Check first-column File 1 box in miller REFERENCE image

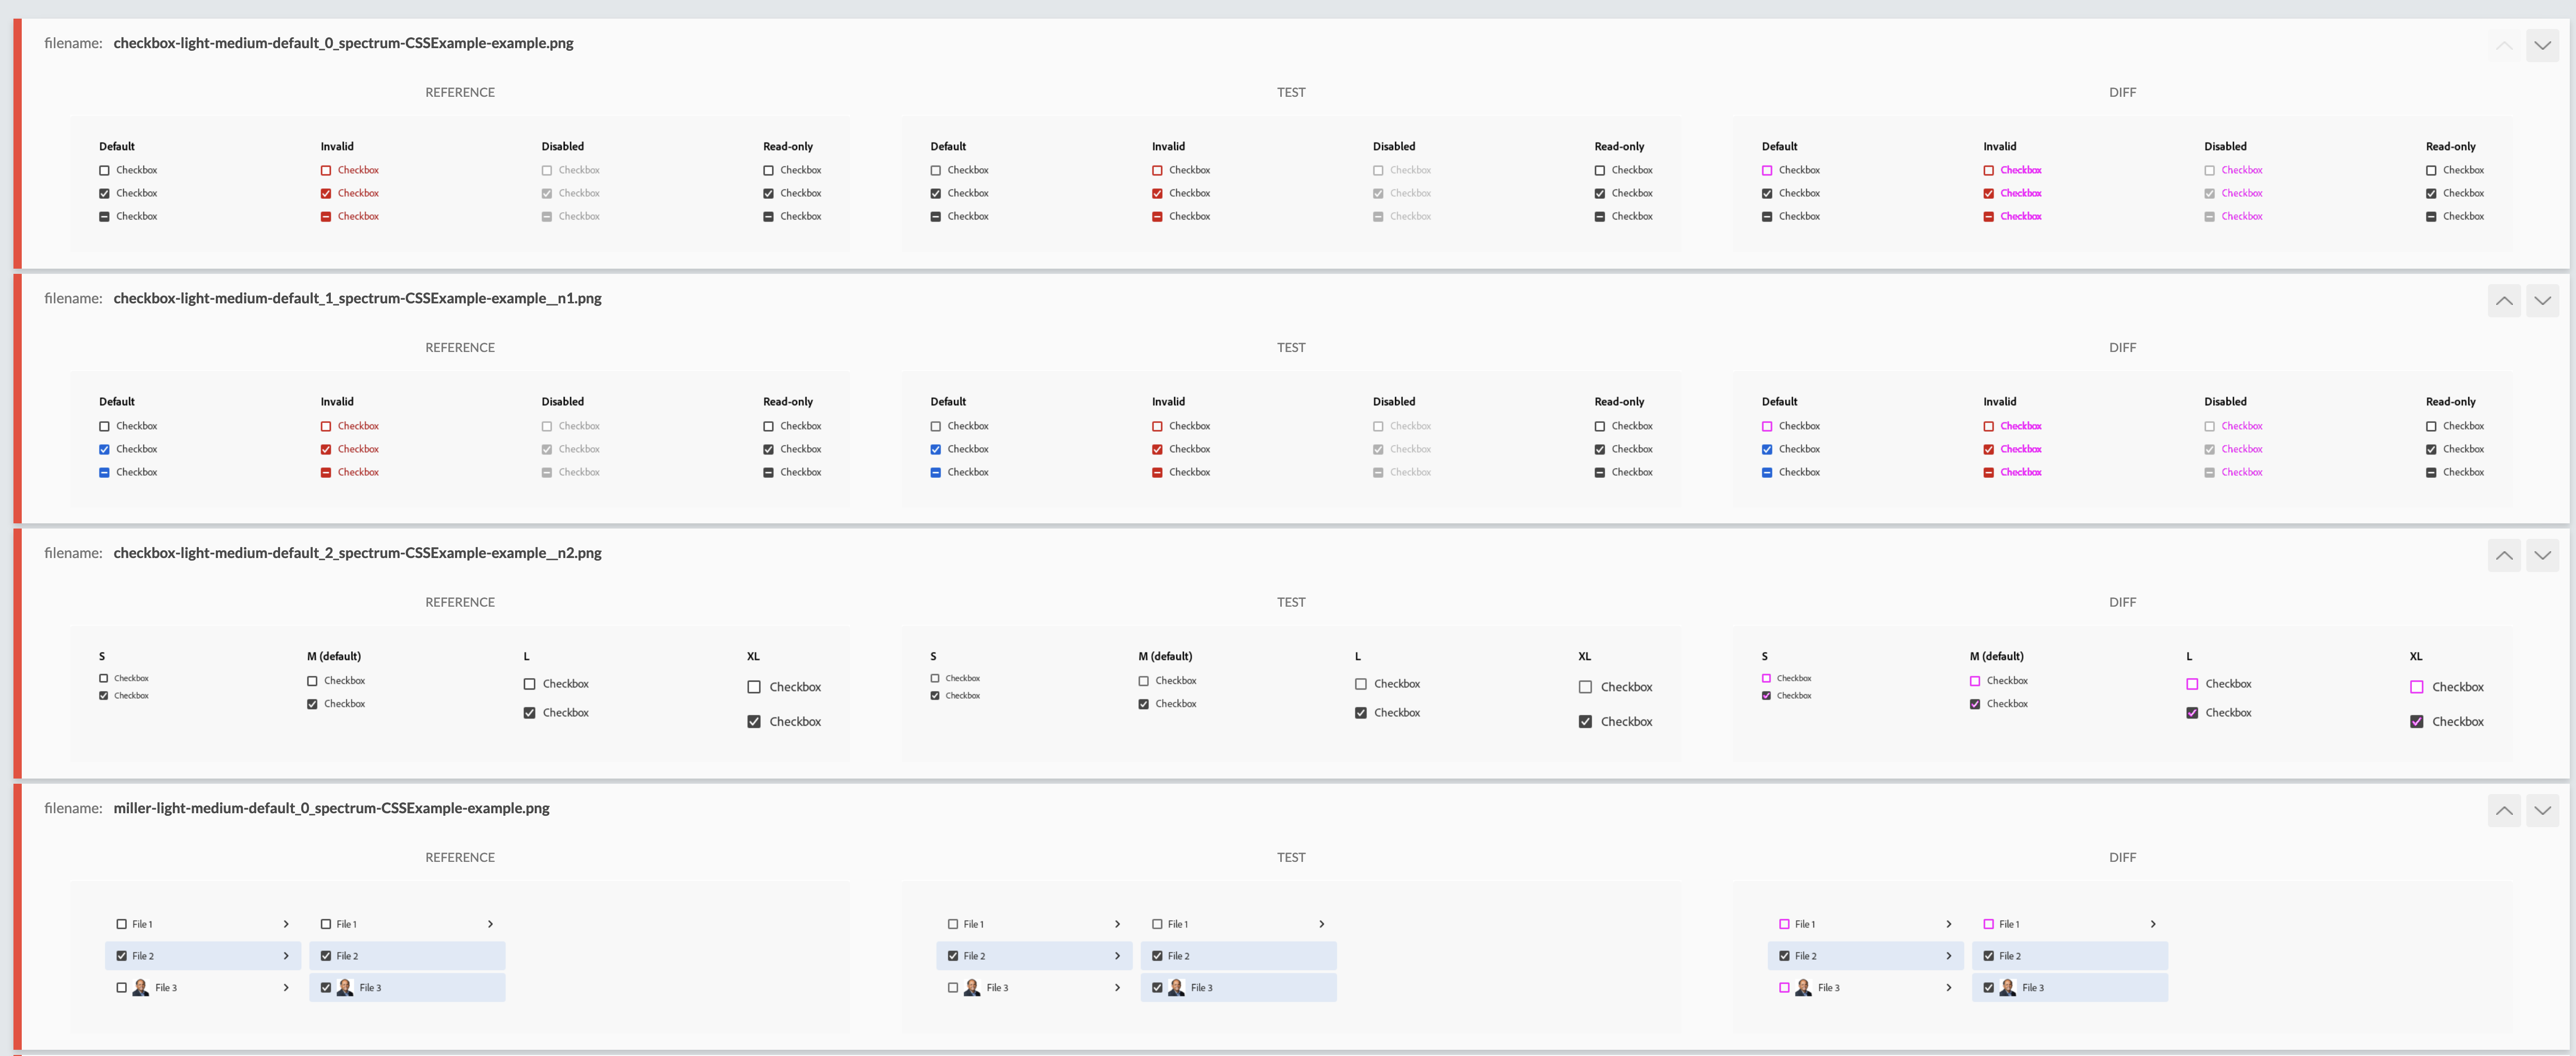(122, 924)
